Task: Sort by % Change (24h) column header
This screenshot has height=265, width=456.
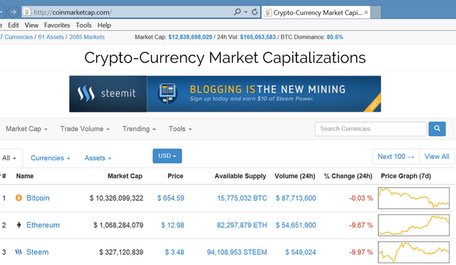Action: [x=348, y=176]
